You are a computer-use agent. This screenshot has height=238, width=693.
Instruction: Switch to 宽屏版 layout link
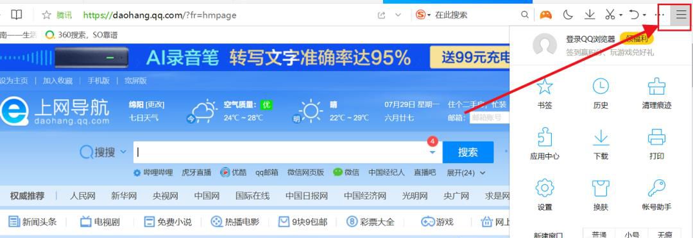135,81
